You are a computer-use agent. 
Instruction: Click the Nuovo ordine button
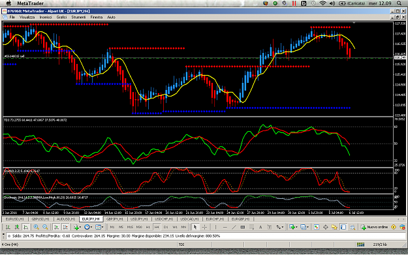[x=374, y=227]
